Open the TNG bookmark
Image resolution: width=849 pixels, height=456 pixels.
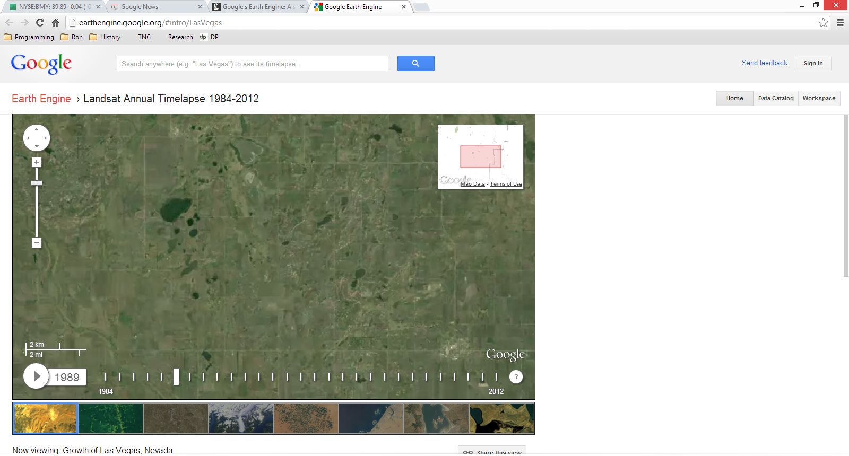click(144, 37)
